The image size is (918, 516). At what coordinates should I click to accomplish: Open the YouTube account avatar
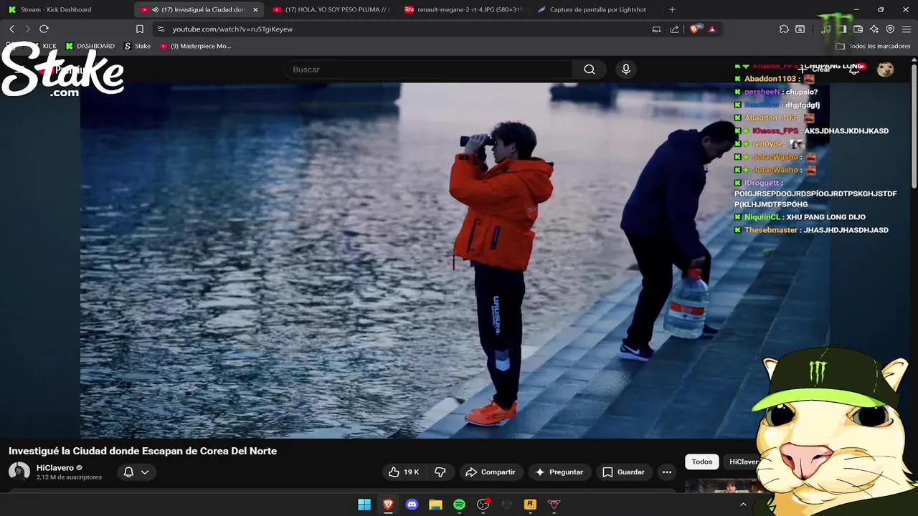pyautogui.click(x=886, y=69)
